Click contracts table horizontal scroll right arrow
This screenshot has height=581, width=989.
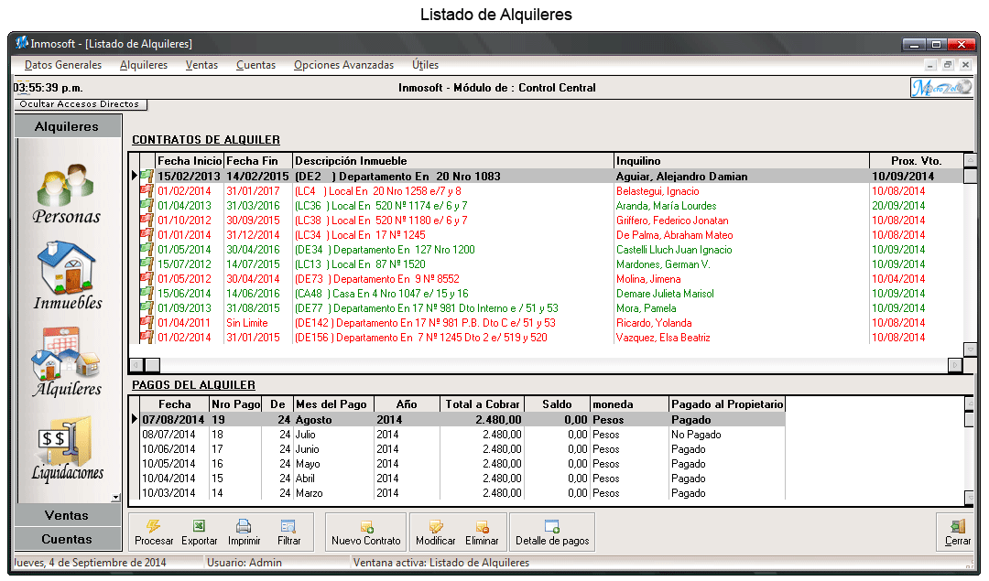coord(955,365)
